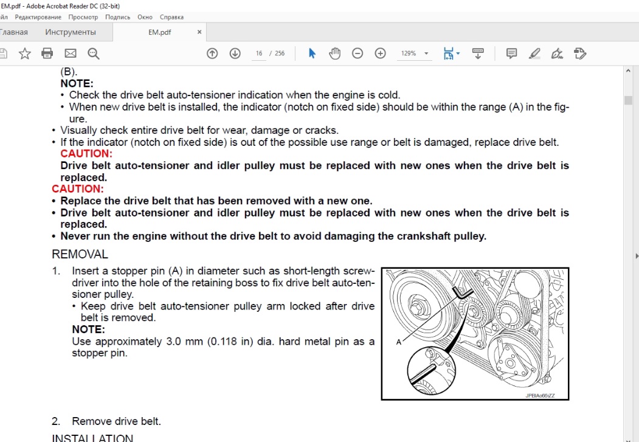The height and width of the screenshot is (442, 639).
Task: Open the Fill and Sign pen tool
Action: point(557,54)
